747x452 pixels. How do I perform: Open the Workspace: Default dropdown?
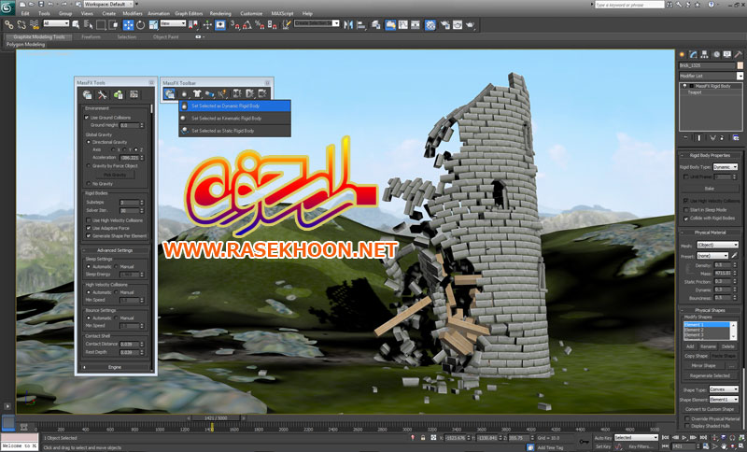108,5
